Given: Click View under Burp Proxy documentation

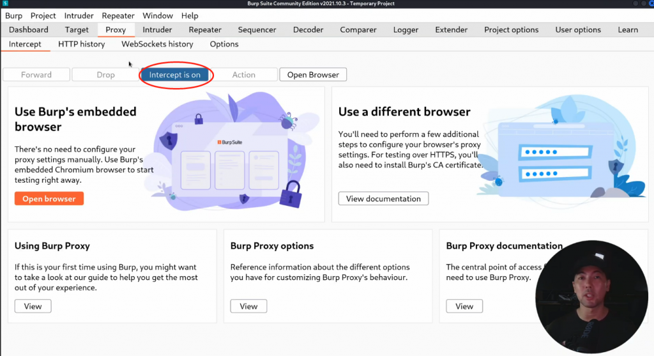Looking at the screenshot, I should click(464, 306).
